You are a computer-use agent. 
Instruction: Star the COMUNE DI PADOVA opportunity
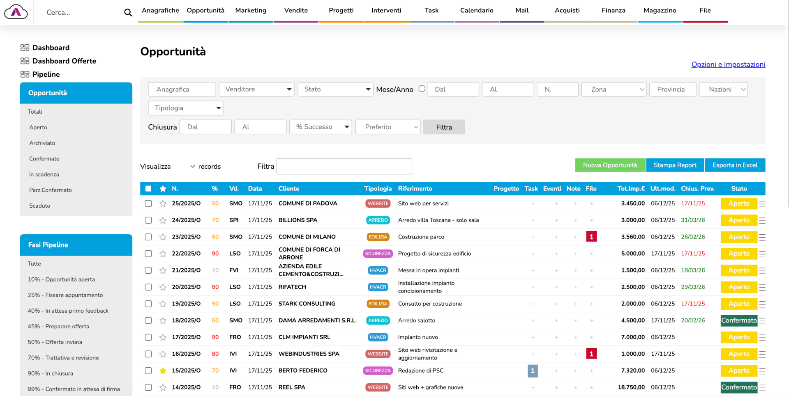point(163,204)
